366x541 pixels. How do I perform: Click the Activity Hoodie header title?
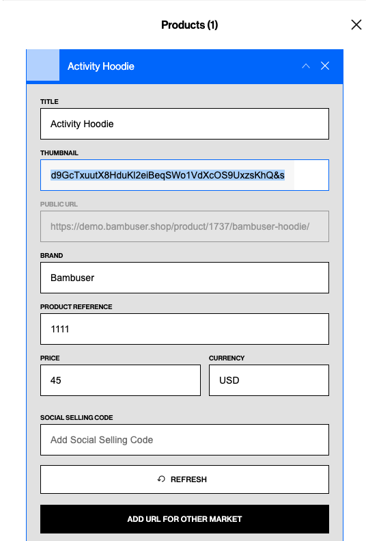(x=101, y=66)
